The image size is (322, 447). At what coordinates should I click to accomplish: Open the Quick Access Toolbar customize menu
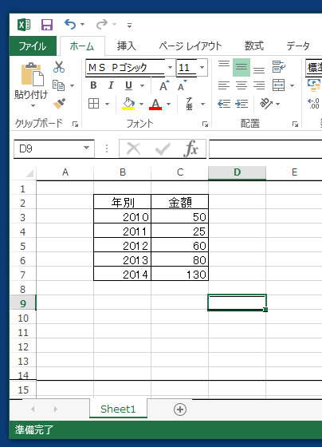(130, 26)
